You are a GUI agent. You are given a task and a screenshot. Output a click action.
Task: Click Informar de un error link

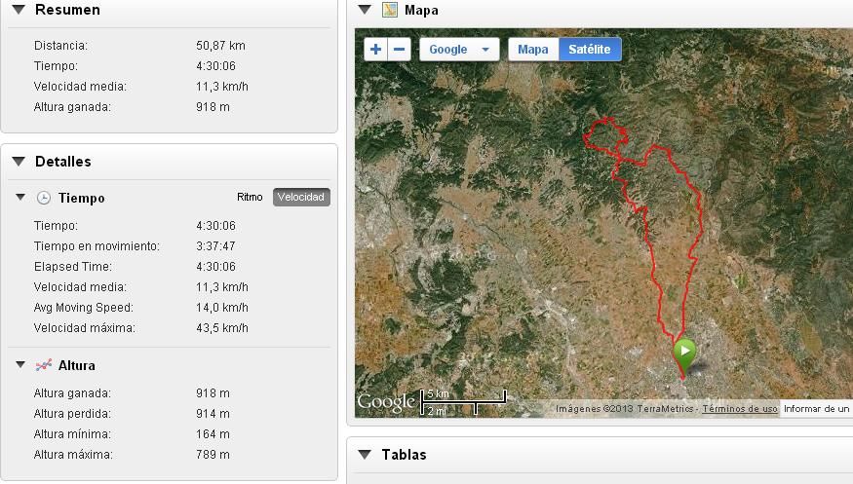[x=817, y=409]
